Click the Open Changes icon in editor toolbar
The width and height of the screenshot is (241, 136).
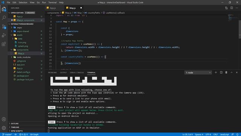click(226, 8)
